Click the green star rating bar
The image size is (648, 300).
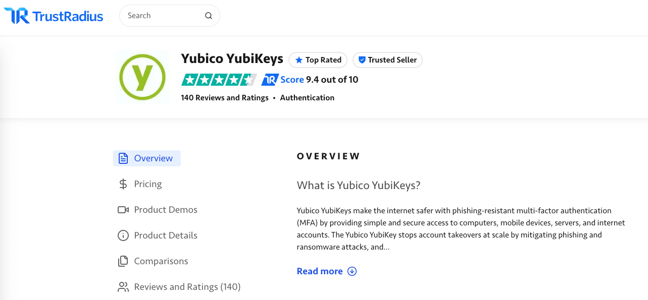coord(219,80)
